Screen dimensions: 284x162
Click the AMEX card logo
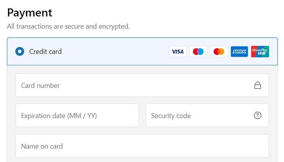point(239,52)
